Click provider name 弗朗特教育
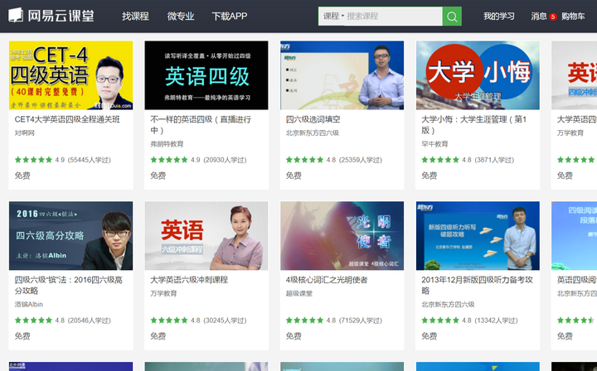This screenshot has height=371, width=597. click(x=167, y=144)
